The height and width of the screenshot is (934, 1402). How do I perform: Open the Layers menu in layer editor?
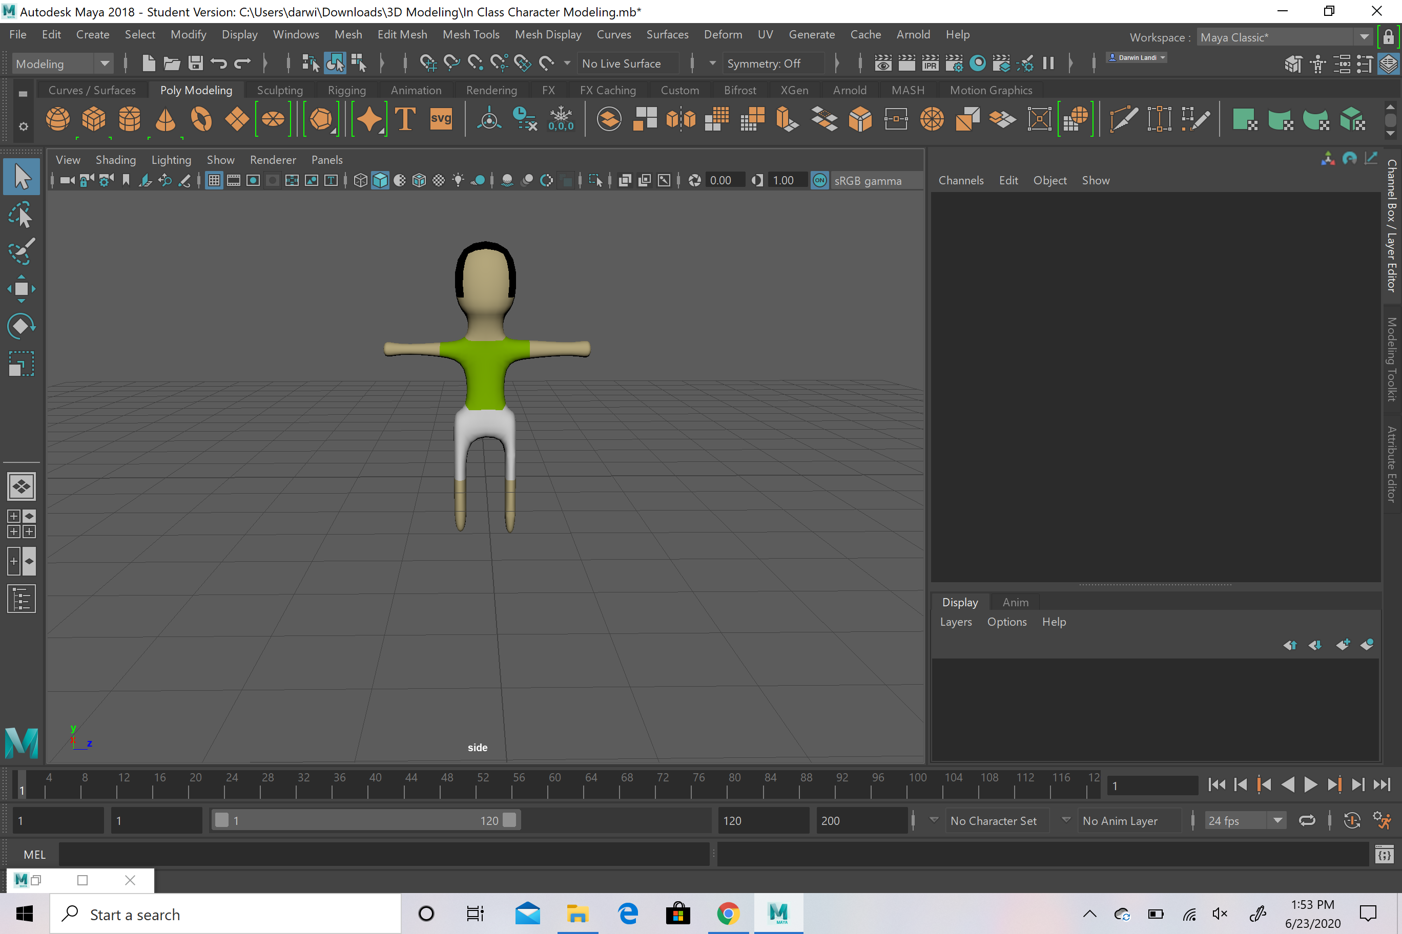coord(956,622)
